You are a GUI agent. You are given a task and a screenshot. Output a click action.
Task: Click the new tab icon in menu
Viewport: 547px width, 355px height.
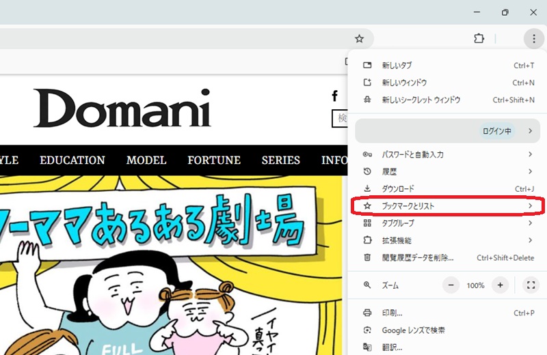(367, 65)
